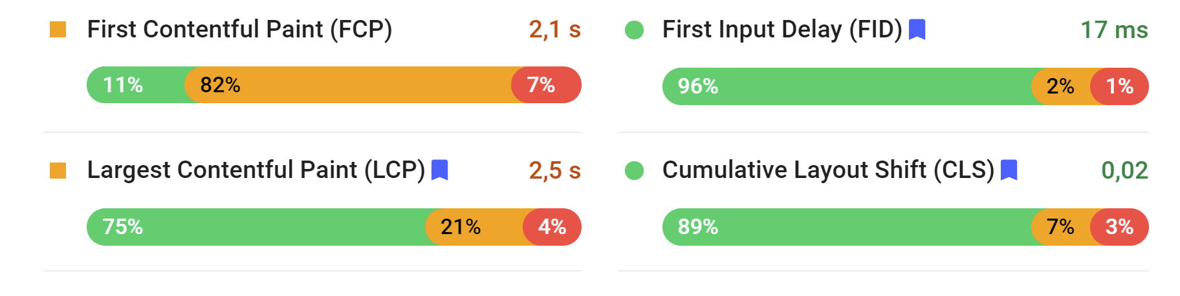
Task: Click the 75% green segment of LCP bar
Action: [259, 227]
